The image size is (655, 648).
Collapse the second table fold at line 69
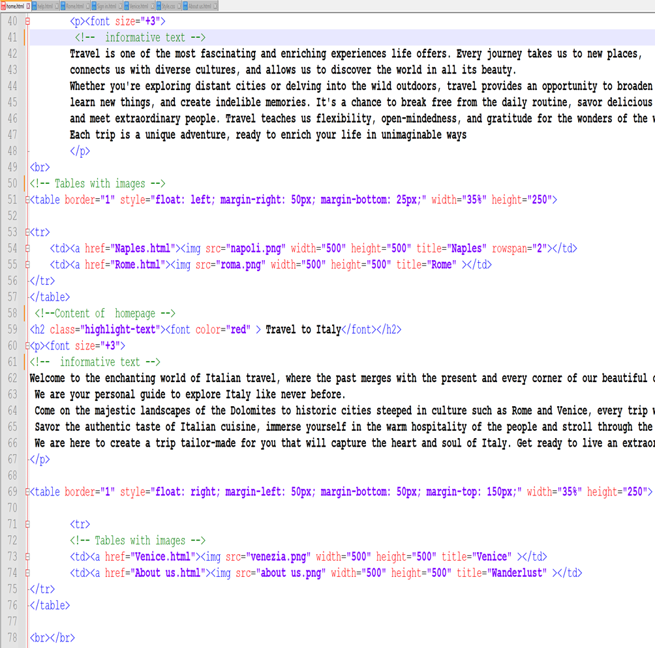(27, 492)
